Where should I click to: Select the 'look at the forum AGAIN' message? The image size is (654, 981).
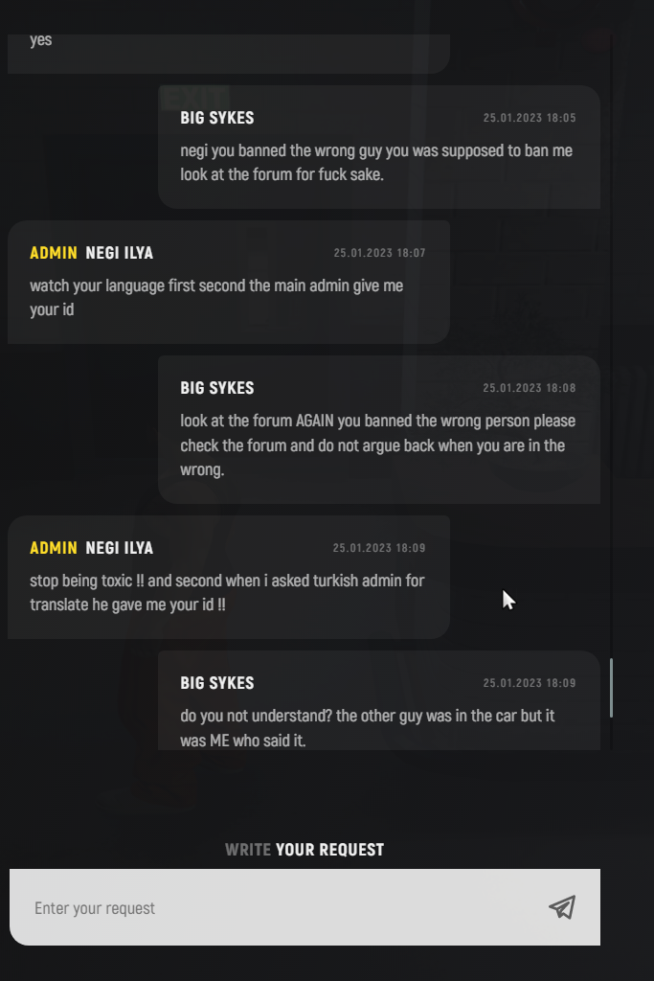pos(377,445)
